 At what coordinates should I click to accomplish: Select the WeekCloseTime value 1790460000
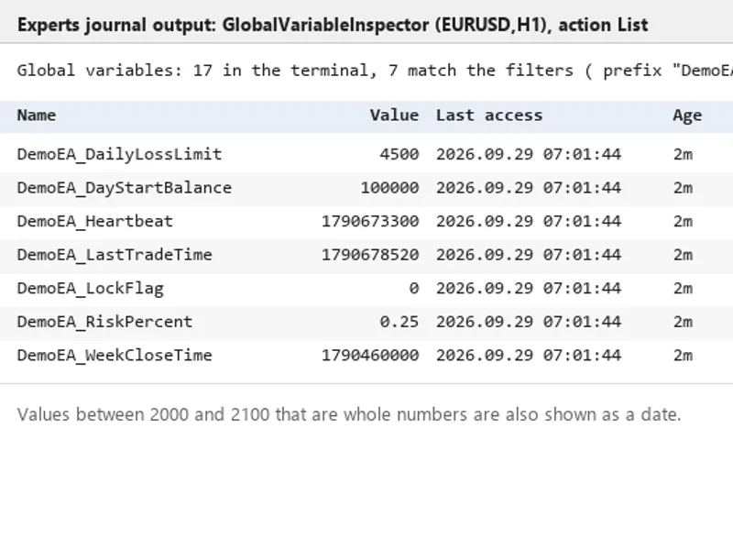(x=370, y=356)
